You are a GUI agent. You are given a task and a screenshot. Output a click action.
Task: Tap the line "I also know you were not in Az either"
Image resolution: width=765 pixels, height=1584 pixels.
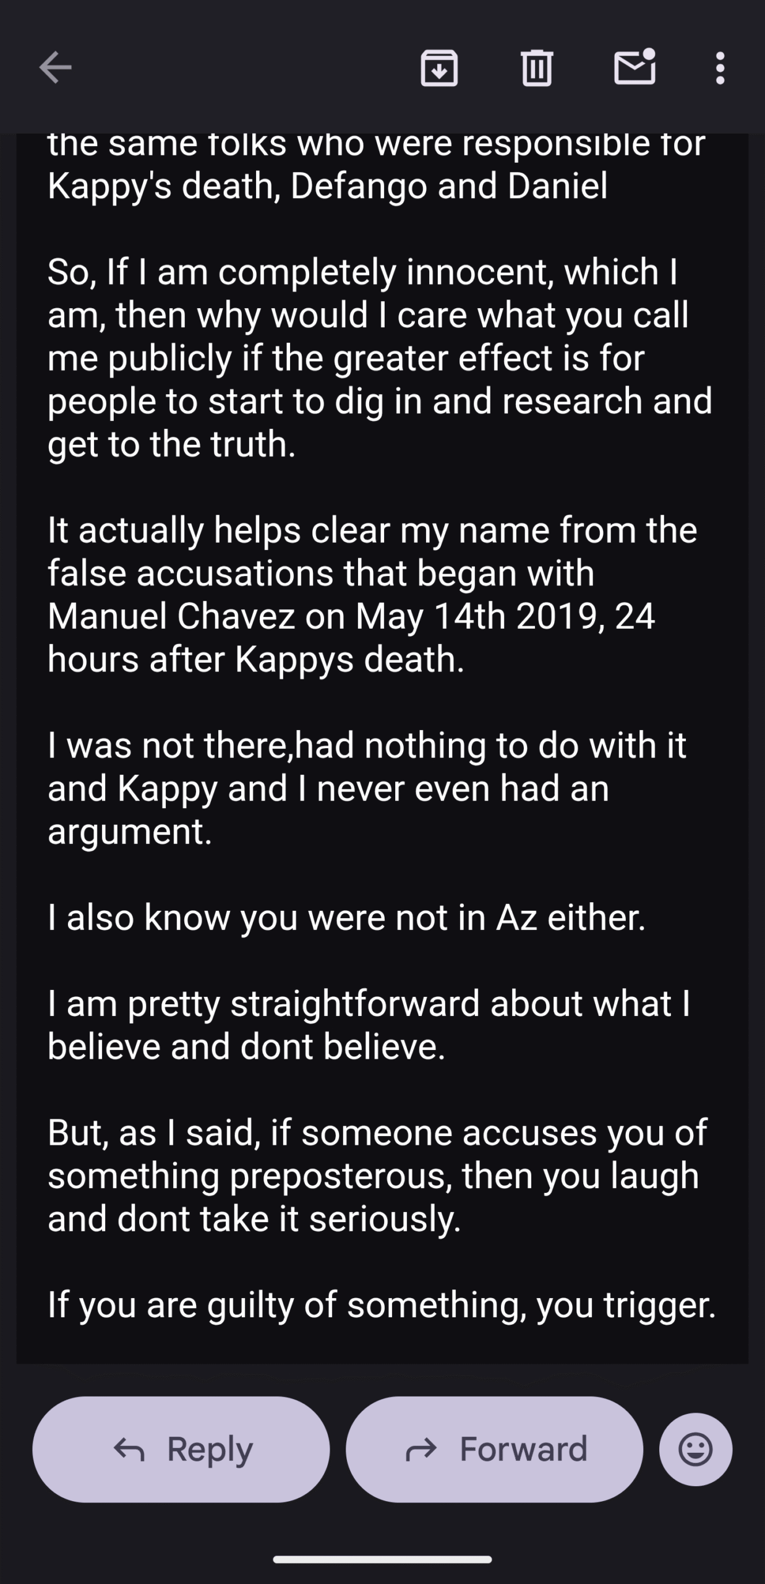click(x=346, y=917)
